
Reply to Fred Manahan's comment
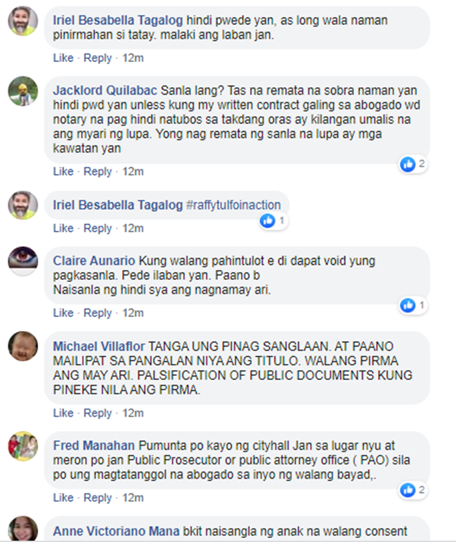click(98, 498)
